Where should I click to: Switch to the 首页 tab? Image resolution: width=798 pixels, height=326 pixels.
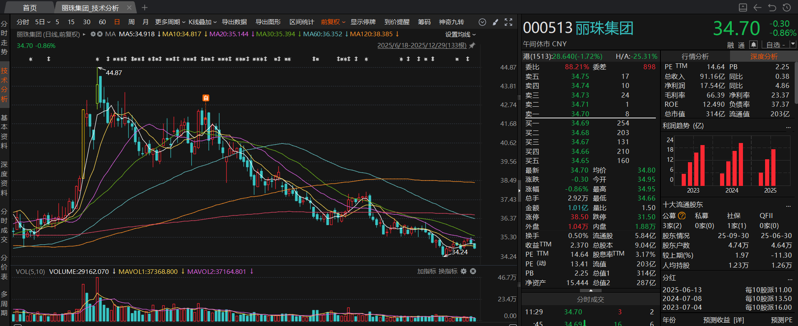(x=30, y=8)
